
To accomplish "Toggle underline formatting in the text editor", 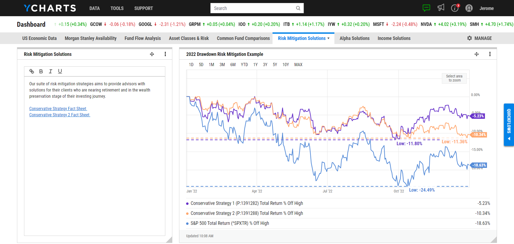I will (x=60, y=71).
